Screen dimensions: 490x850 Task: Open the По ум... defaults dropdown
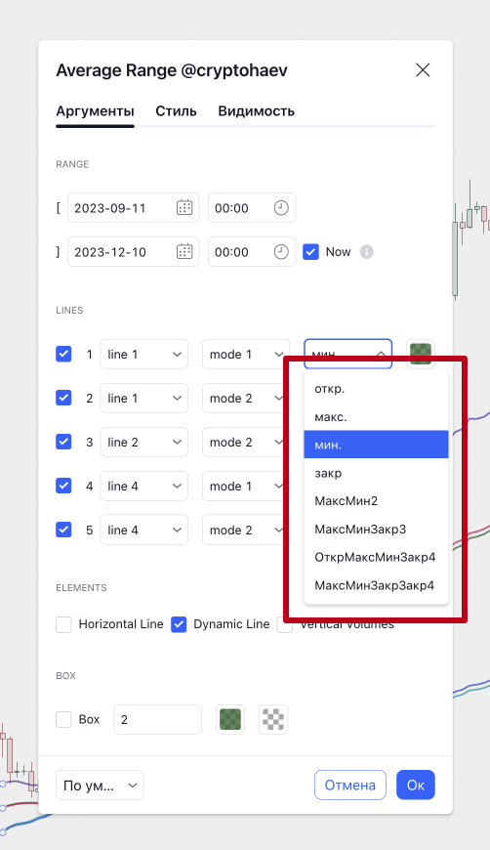coord(100,785)
